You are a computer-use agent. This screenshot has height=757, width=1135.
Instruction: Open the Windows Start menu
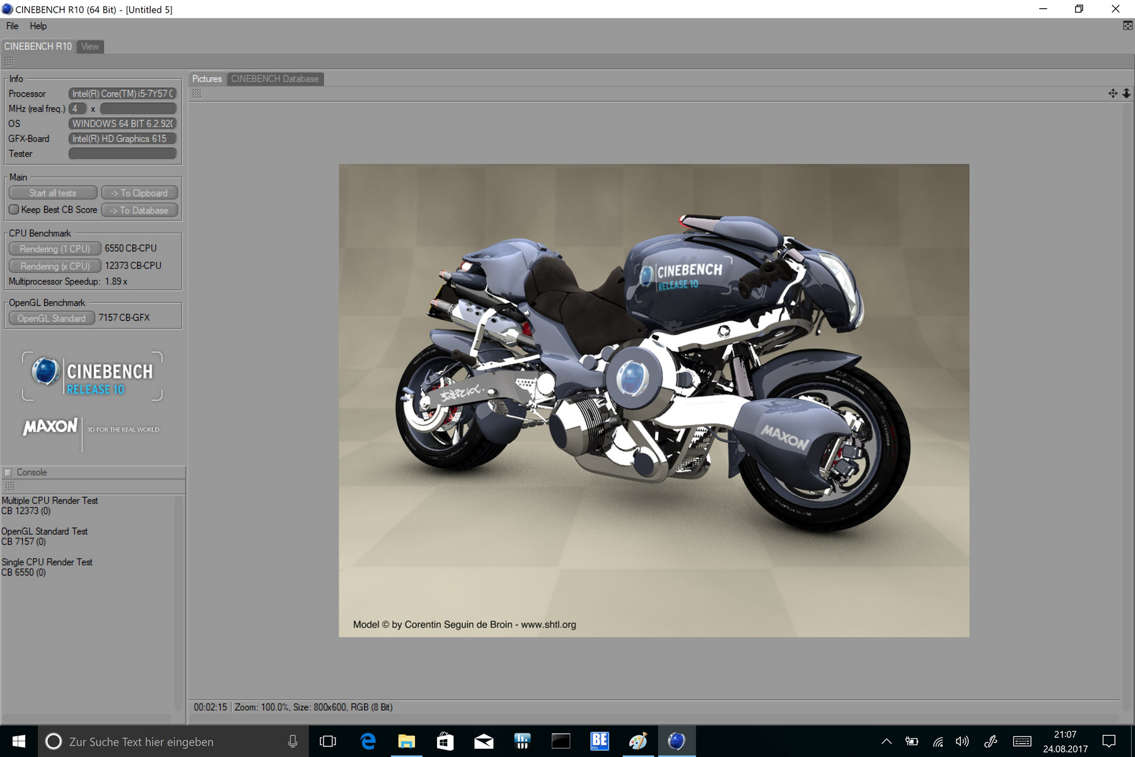click(x=19, y=741)
